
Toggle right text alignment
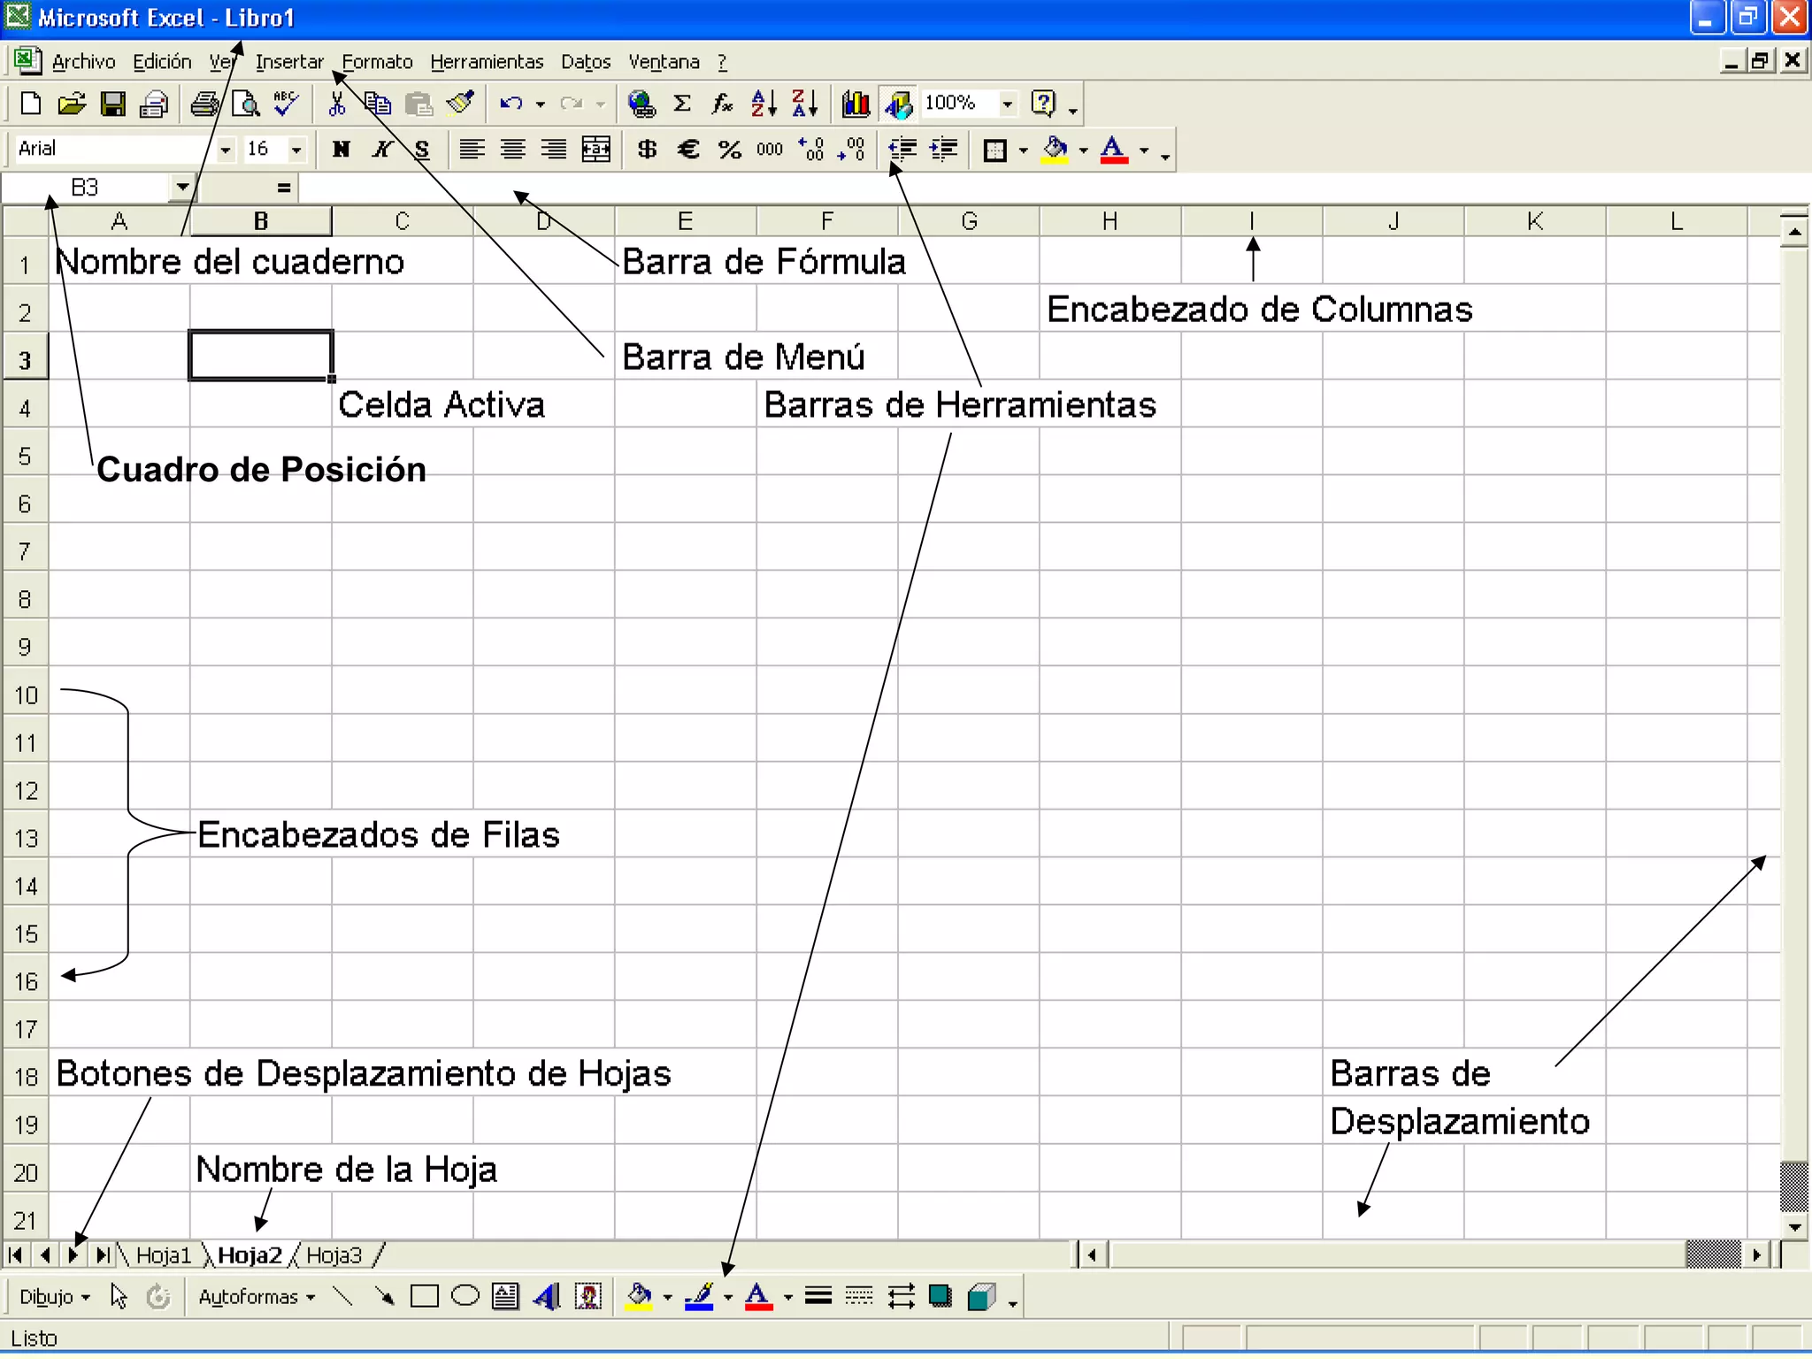tap(554, 150)
